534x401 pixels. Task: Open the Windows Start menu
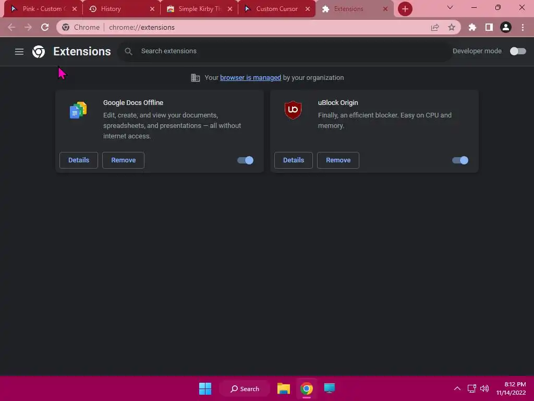click(x=205, y=388)
